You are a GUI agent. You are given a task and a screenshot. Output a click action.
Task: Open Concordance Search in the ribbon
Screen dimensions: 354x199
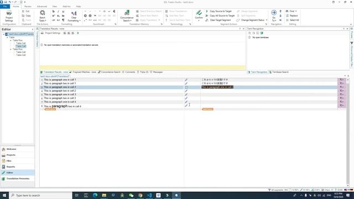(127, 16)
